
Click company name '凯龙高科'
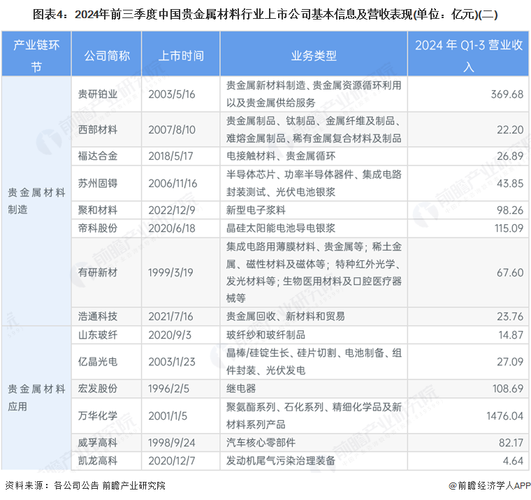[x=98, y=461]
